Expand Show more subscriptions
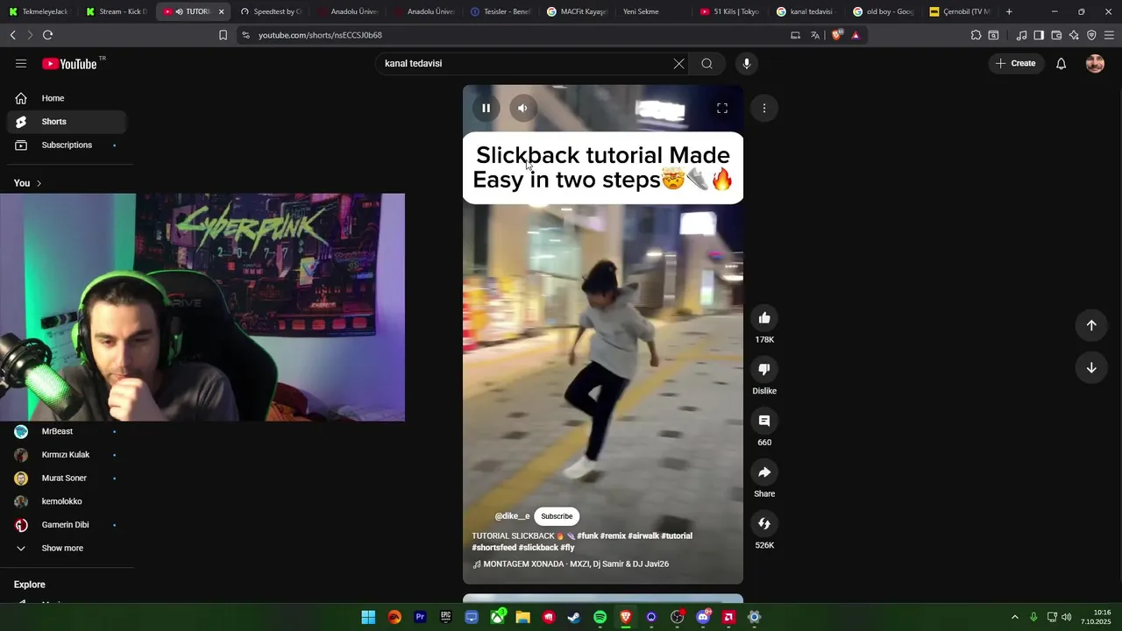Image resolution: width=1122 pixels, height=631 pixels. click(67, 548)
